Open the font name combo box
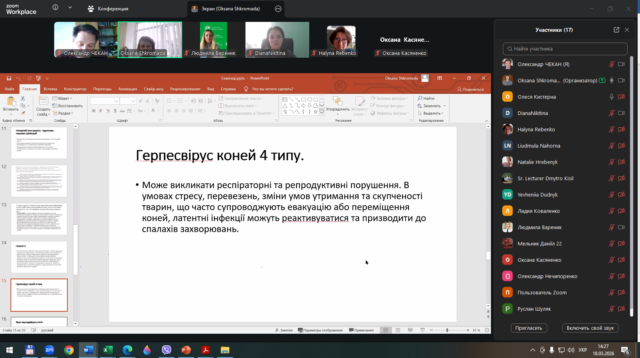Screen dimensions: 640x358 tap(105, 101)
